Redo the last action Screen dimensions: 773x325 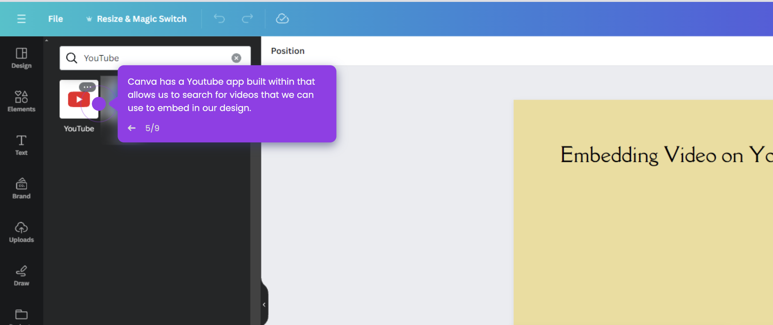point(247,19)
